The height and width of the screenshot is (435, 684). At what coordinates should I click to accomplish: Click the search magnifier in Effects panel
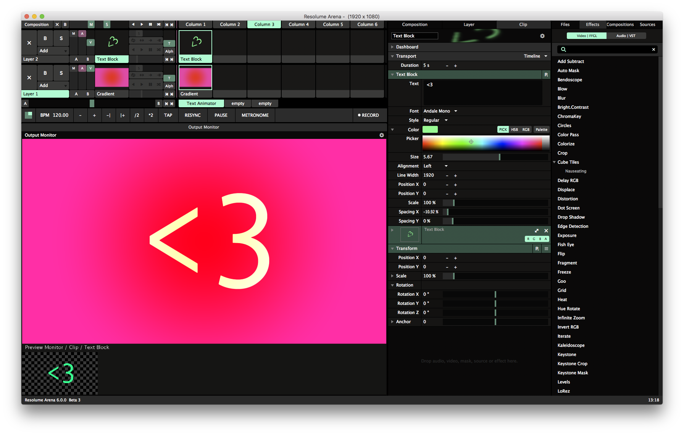tap(563, 49)
